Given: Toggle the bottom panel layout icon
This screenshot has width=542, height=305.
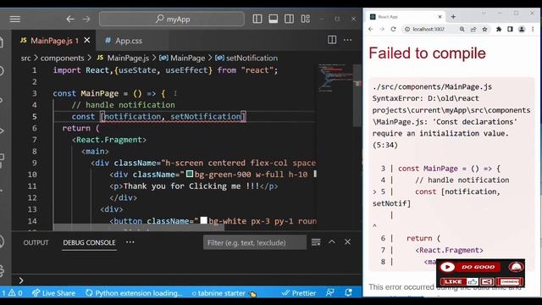Looking at the screenshot, I should pos(273,19).
